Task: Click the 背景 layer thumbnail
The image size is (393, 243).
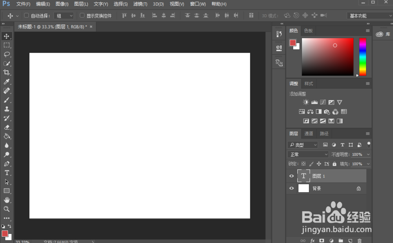Action: 303,188
